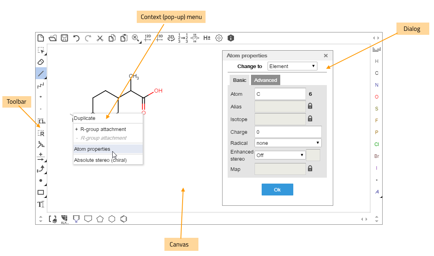
Task: Open the periodic table icon
Action: (x=376, y=50)
